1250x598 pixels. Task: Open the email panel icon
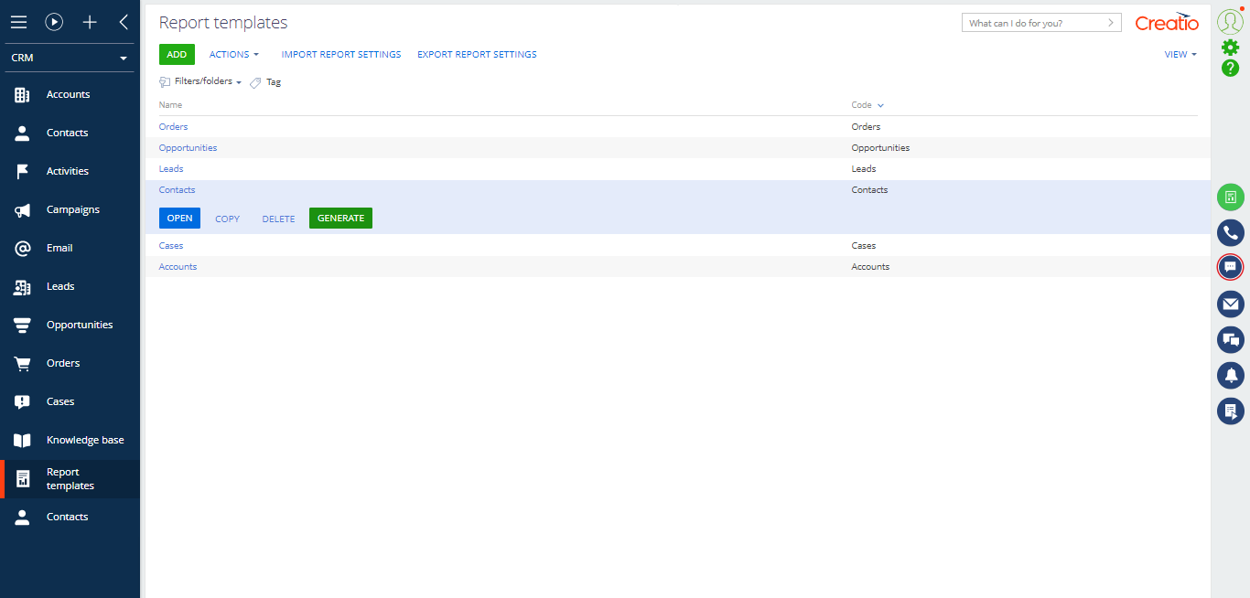pos(1230,304)
